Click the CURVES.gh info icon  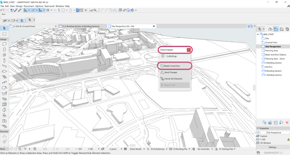coord(162,56)
